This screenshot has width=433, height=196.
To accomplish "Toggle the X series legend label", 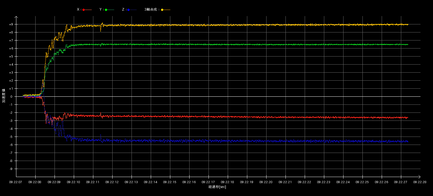I will tap(79, 10).
